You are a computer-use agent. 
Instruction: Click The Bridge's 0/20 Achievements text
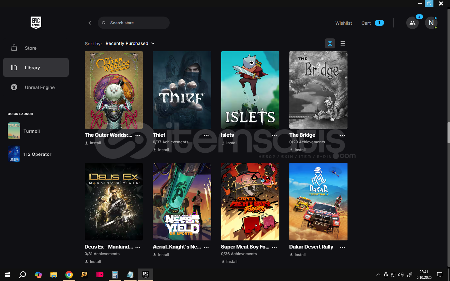pos(307,142)
